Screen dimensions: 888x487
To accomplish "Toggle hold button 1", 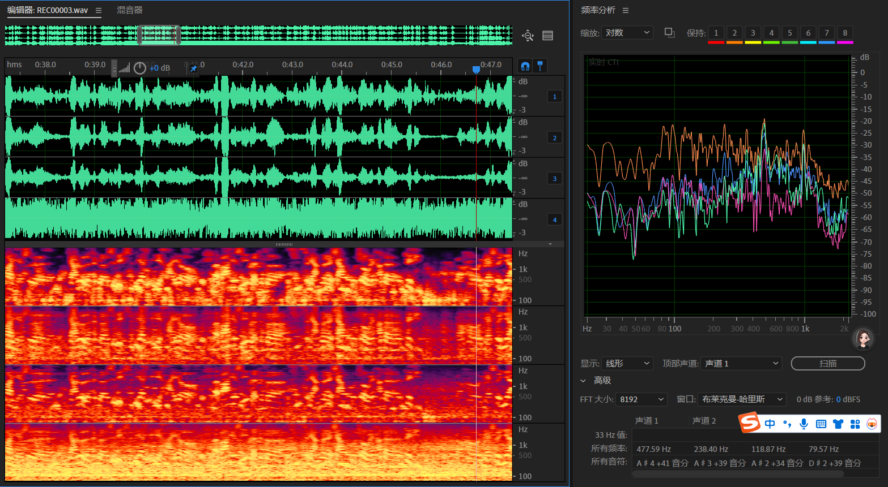I will pos(716,33).
